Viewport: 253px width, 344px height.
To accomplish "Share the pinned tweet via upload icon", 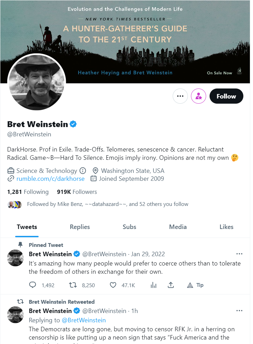I will click(170, 285).
